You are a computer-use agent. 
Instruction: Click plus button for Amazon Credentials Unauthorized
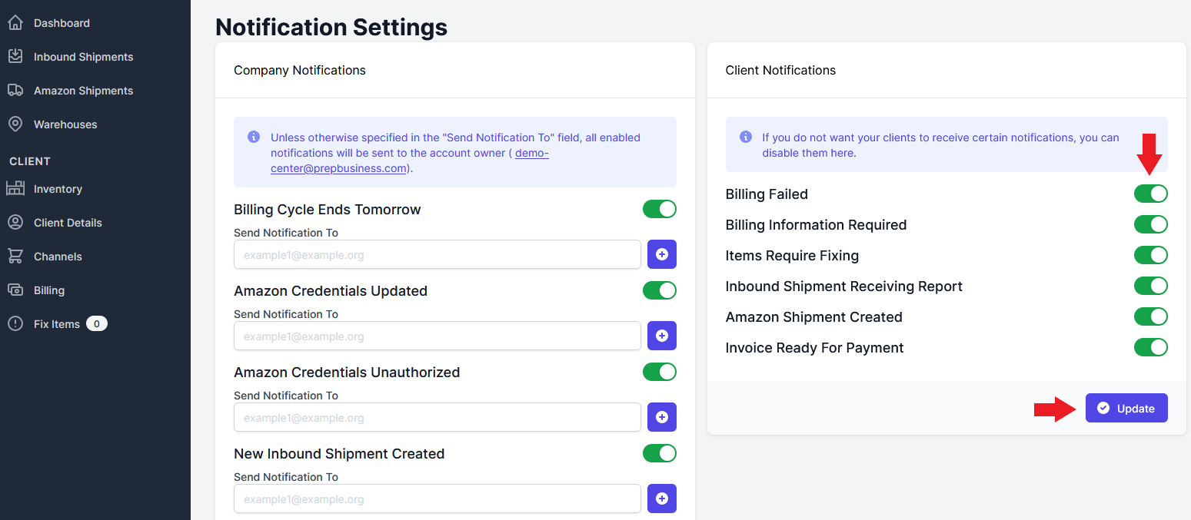pos(661,417)
